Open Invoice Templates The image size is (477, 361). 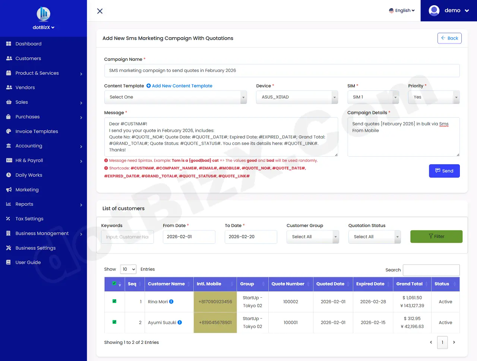(37, 131)
